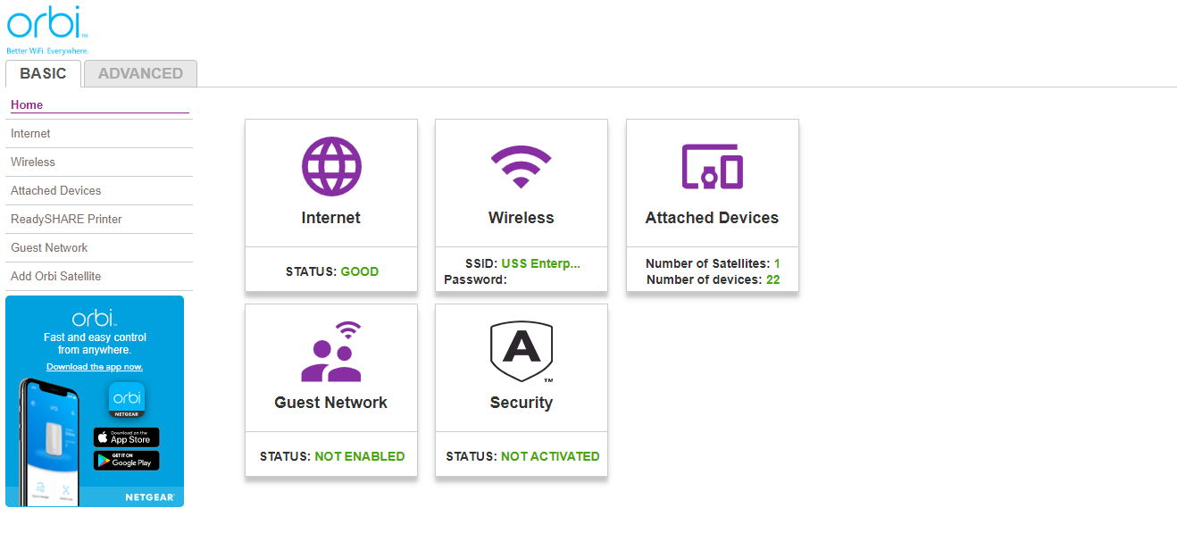Click the Security shield icon

[522, 351]
